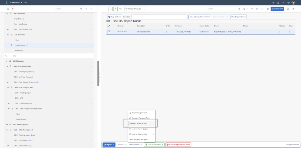Select Fiori - Peer Review (11) tree row
Viewport: 301px width, 148px height.
coord(49,29)
